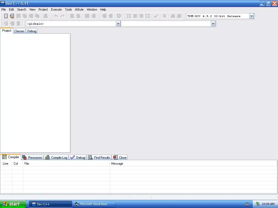Select the Resources bottom tab
The image size is (278, 208).
(32, 157)
